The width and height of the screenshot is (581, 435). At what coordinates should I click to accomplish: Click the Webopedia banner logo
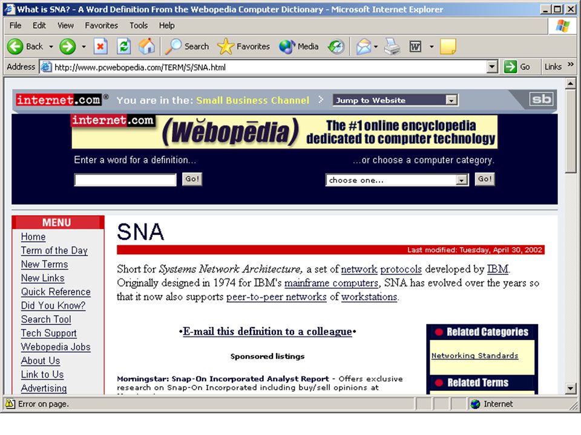tap(230, 131)
